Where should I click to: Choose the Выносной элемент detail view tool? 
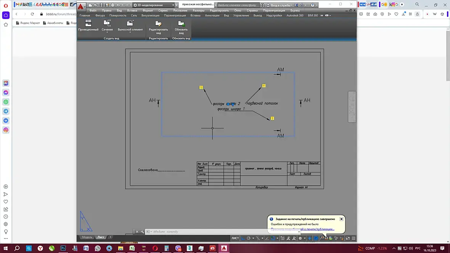(130, 25)
